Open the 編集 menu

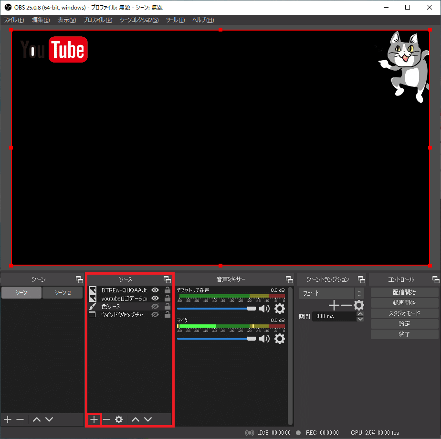[41, 20]
